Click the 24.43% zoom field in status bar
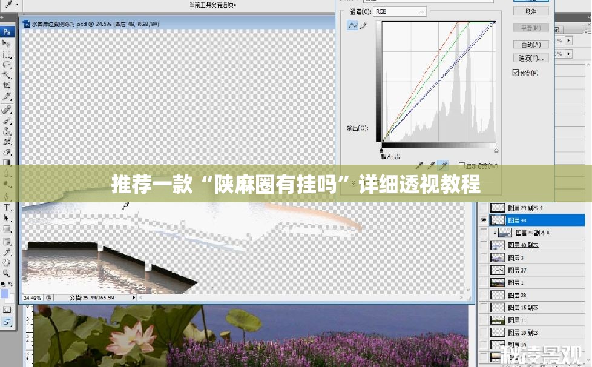Screen dimensions: 592x367 point(33,297)
